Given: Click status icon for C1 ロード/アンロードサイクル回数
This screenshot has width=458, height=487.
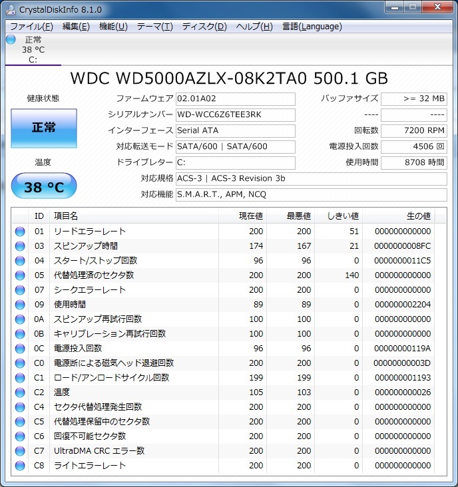Looking at the screenshot, I should click(x=20, y=378).
